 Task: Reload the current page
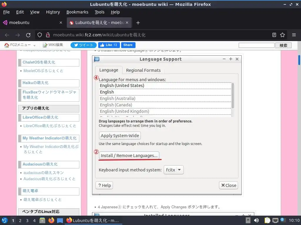click(x=28, y=35)
